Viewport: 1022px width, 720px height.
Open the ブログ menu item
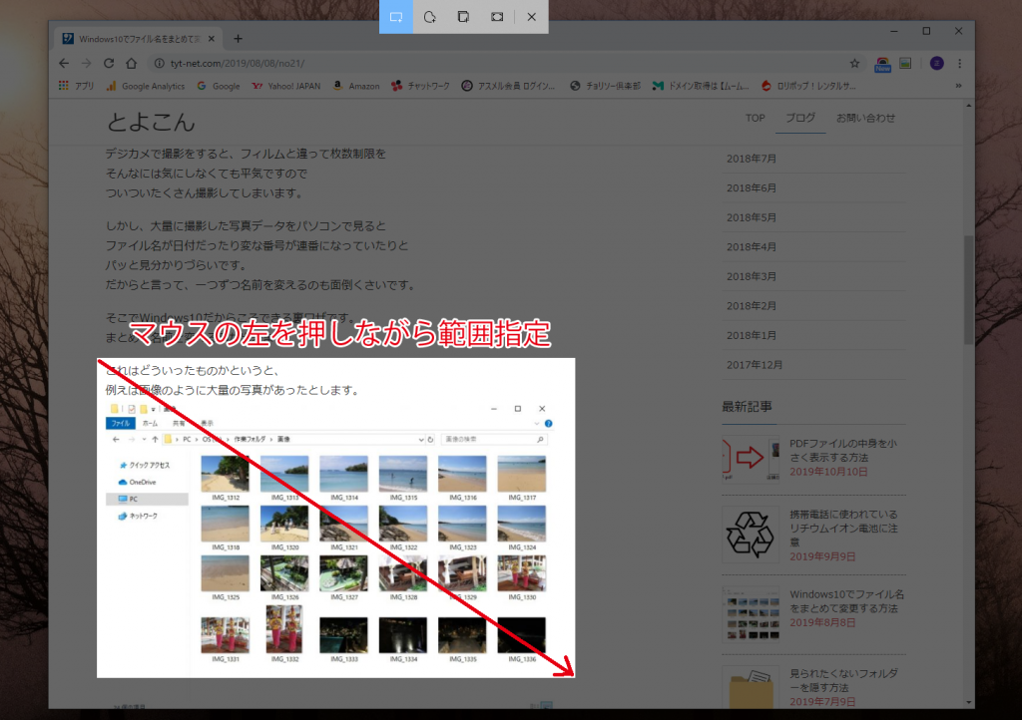[x=800, y=118]
